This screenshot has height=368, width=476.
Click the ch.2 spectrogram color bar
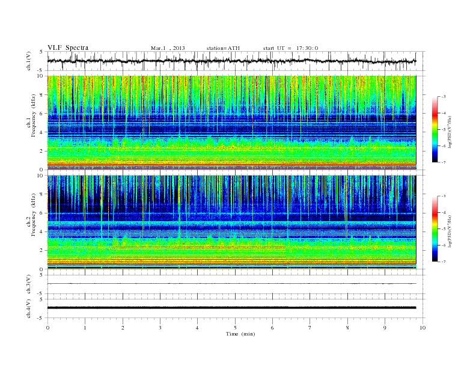[x=435, y=228]
